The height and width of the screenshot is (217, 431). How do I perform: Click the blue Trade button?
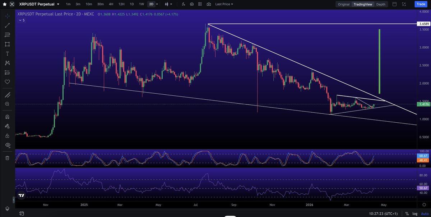(420, 4)
